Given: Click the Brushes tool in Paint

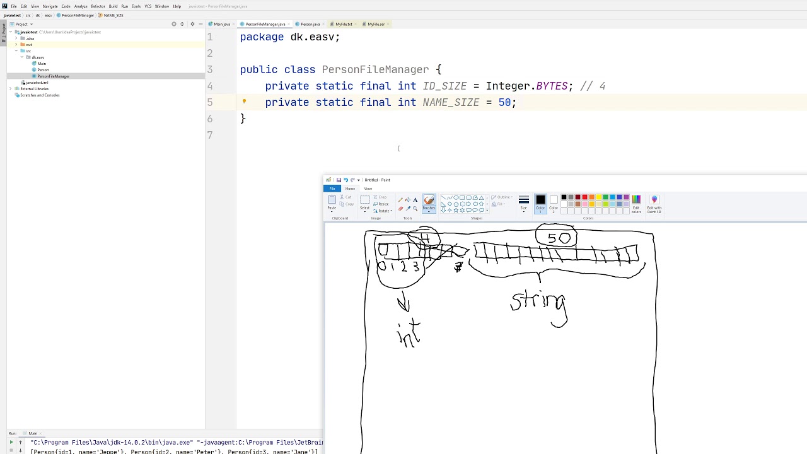Looking at the screenshot, I should 429,203.
